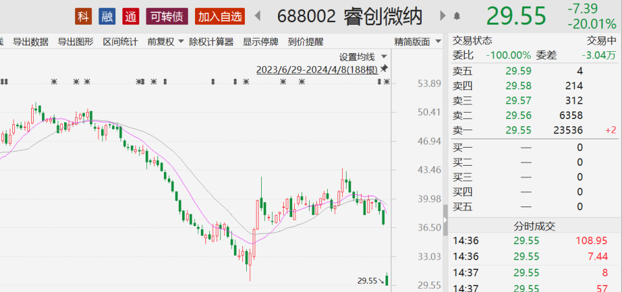Click the large price 29.55 in header
The height and width of the screenshot is (292, 622).
tap(516, 16)
